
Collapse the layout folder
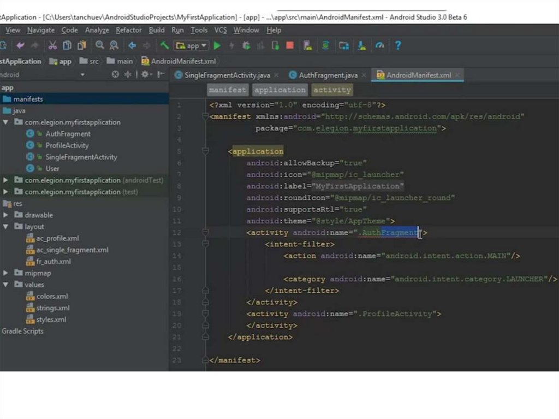6,227
